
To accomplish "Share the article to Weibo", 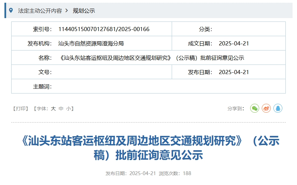I will [266, 109].
